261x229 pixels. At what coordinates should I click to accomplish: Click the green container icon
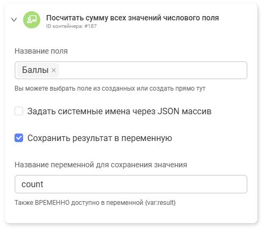(32, 20)
